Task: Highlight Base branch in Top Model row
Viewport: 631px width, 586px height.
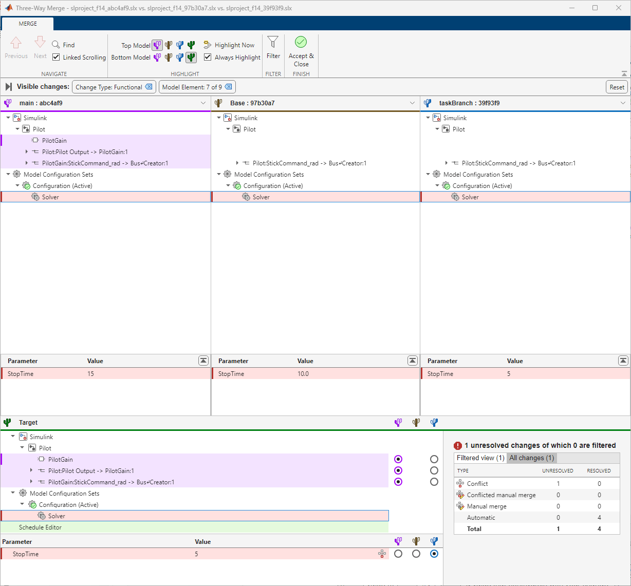Action: (169, 45)
